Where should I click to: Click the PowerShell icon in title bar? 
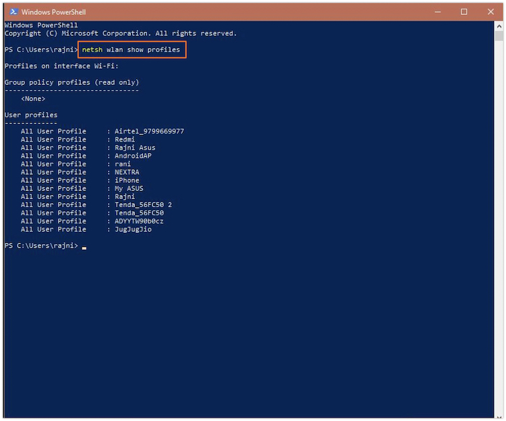pos(13,11)
